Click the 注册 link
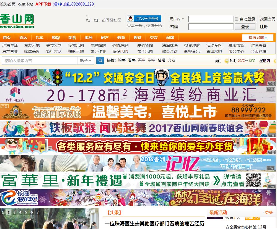Image resolution: width=277 pixels, height=229 pixels. [264, 27]
